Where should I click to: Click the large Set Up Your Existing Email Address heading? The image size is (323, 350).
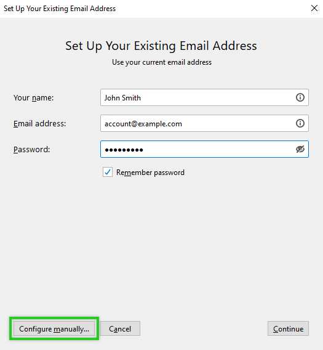pos(161,46)
